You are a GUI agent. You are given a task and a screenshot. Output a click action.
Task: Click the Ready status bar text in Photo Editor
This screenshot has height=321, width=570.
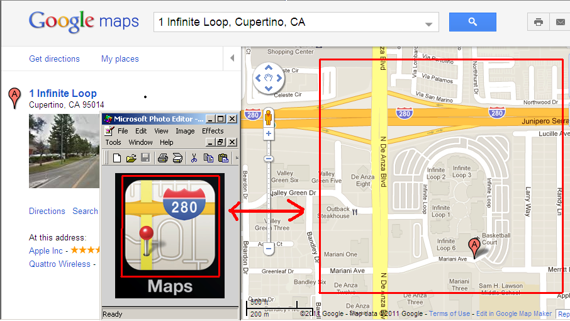113,314
